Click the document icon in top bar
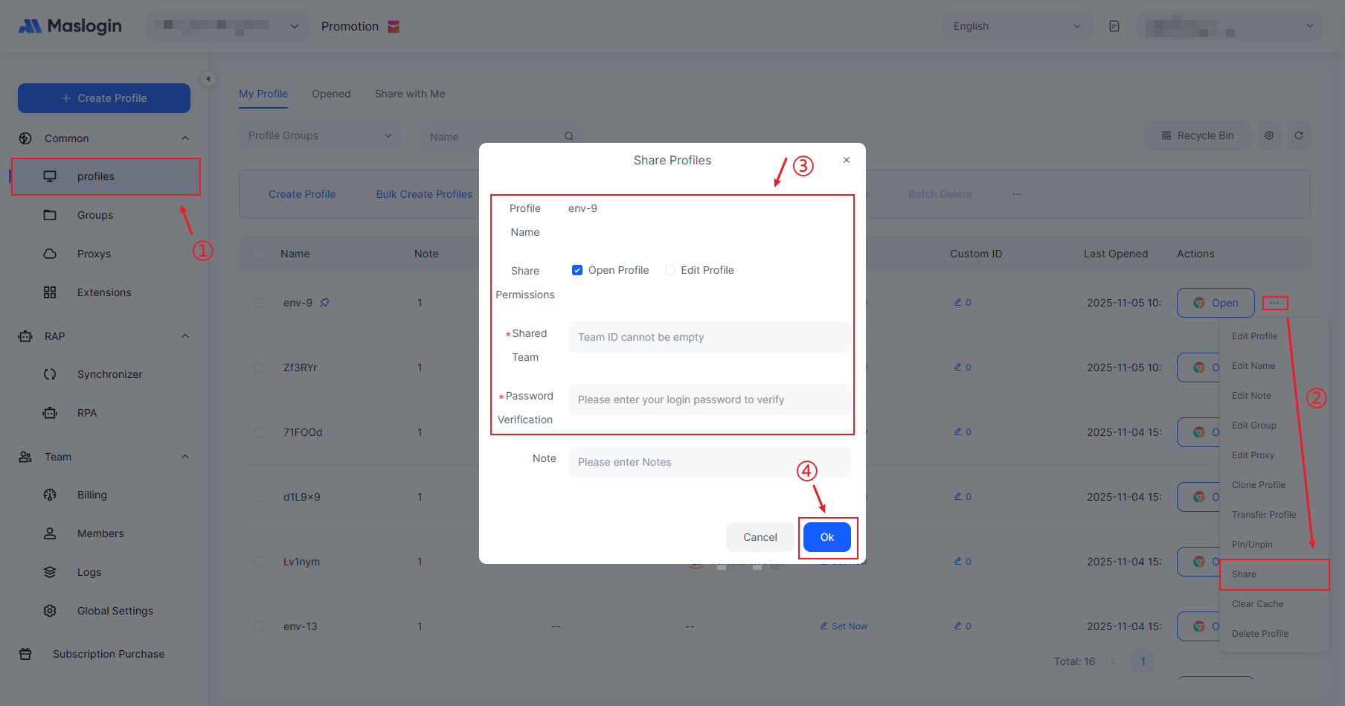This screenshot has height=706, width=1345. click(x=1114, y=26)
